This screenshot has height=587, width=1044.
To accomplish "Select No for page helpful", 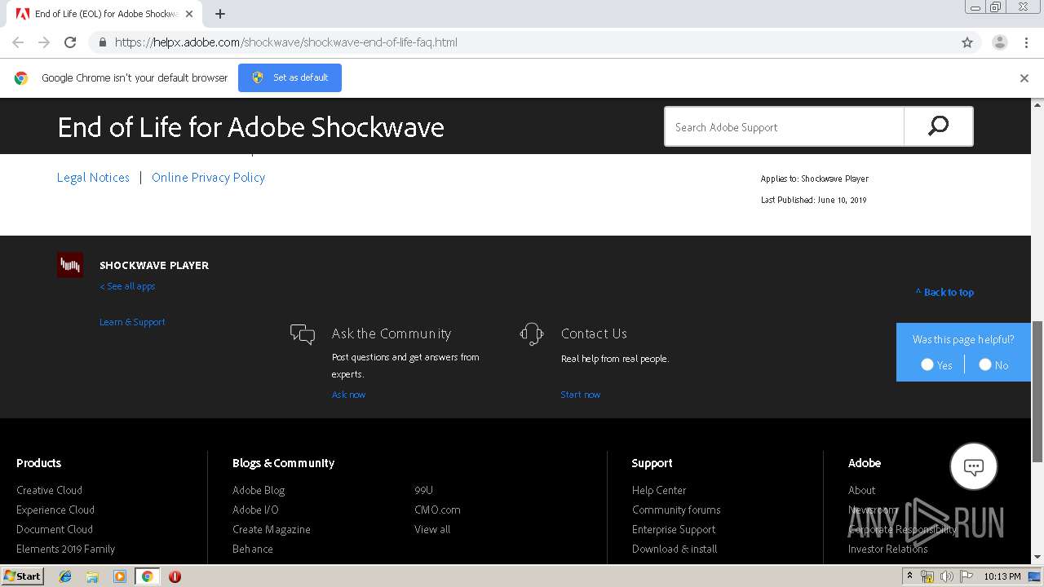I will click(x=985, y=364).
